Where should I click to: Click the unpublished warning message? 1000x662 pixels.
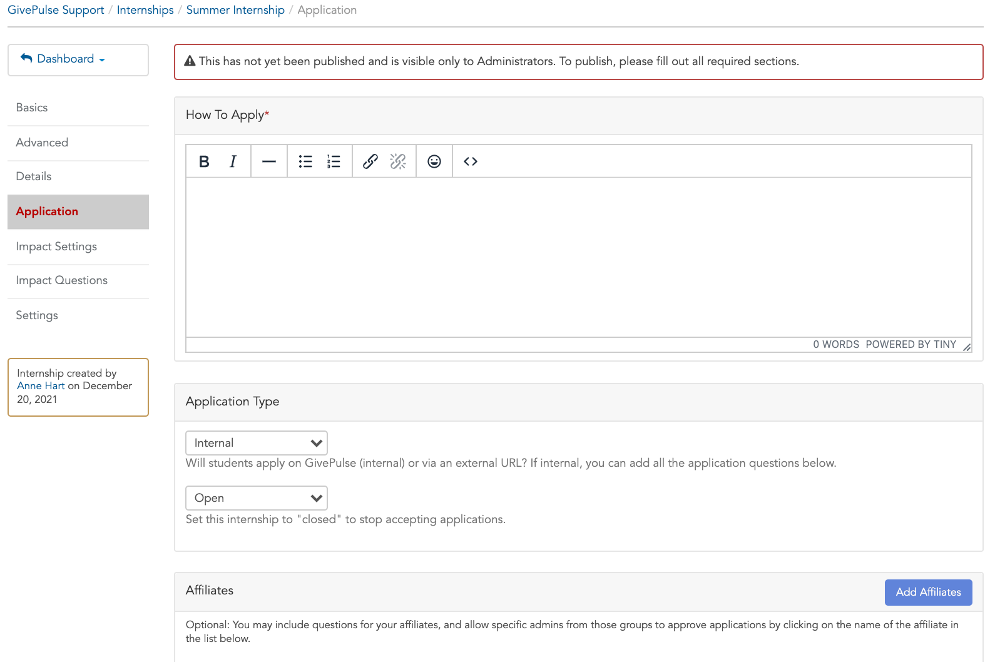click(578, 62)
